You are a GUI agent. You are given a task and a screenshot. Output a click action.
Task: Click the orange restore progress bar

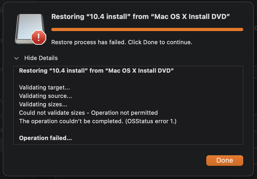click(147, 29)
